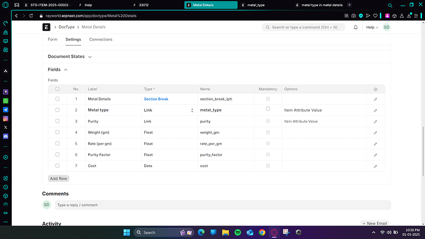This screenshot has height=239, width=425.
Task: Switch to the Connections tab
Action: click(x=100, y=39)
